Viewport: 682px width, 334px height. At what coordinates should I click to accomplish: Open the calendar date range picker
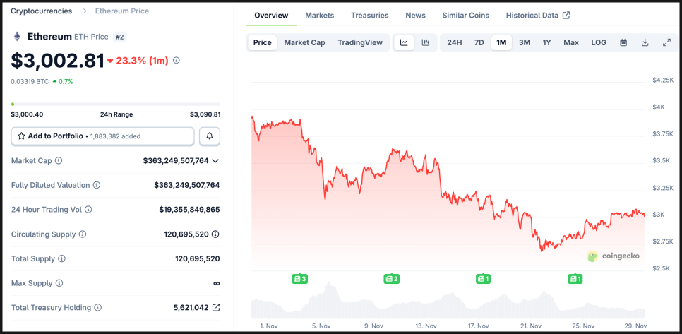click(623, 42)
